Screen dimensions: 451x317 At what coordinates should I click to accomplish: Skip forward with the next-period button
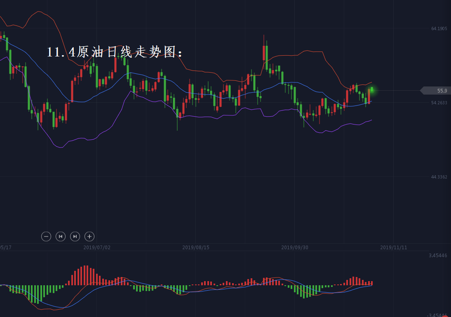pos(75,236)
